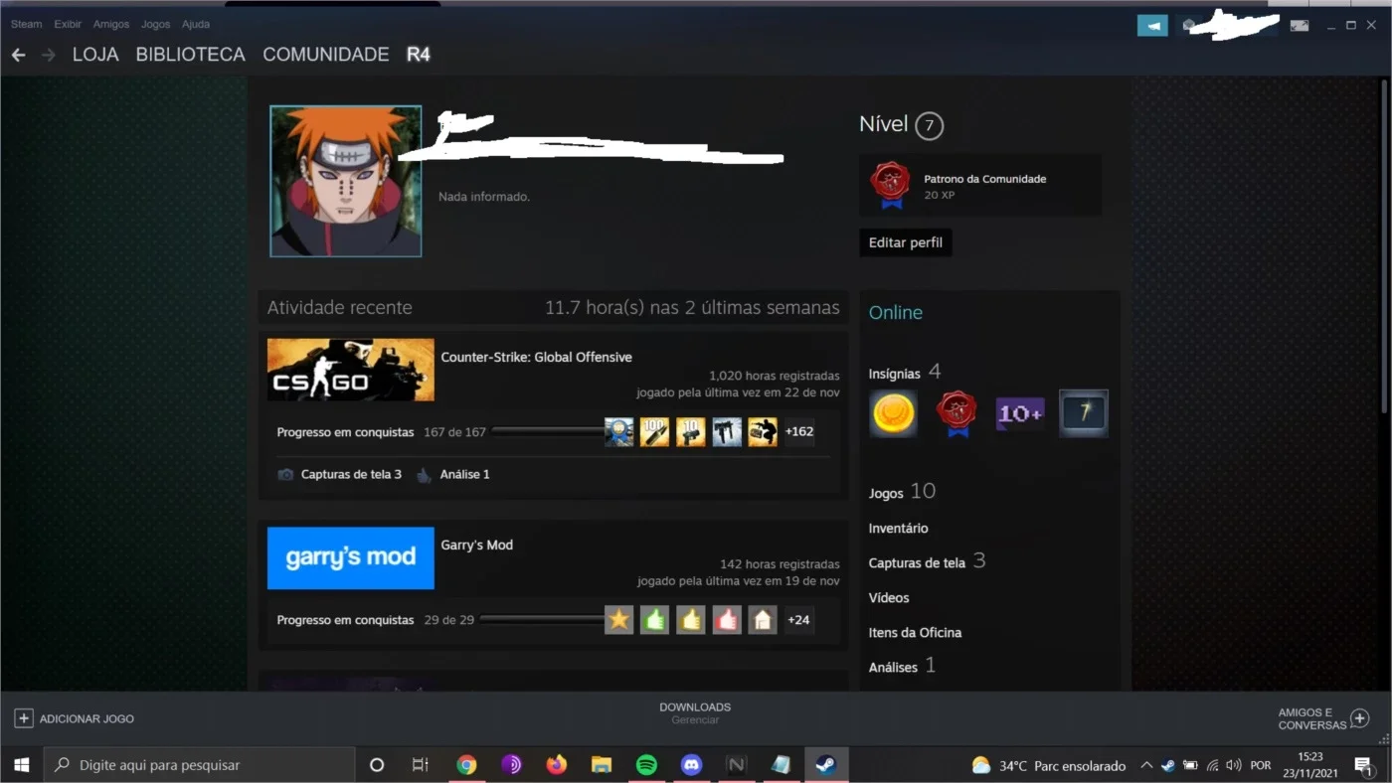
Task: Open the 34°C weather widget
Action: (1049, 765)
